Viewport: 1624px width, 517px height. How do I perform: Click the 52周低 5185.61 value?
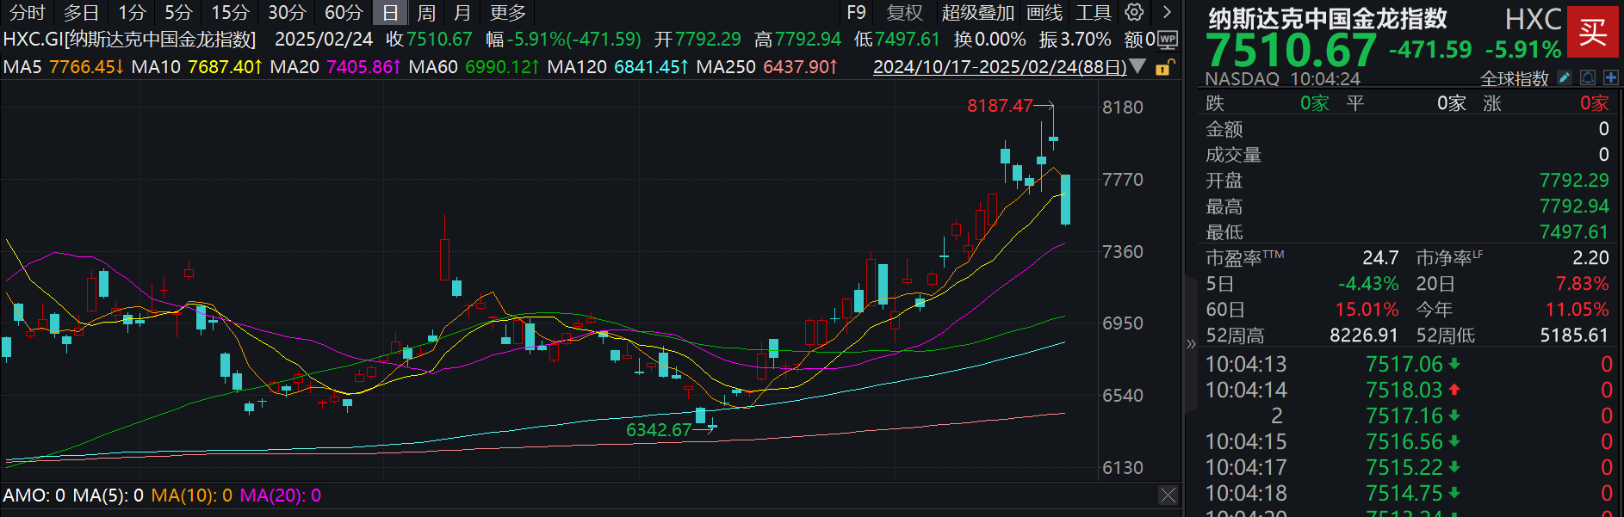click(x=1574, y=335)
